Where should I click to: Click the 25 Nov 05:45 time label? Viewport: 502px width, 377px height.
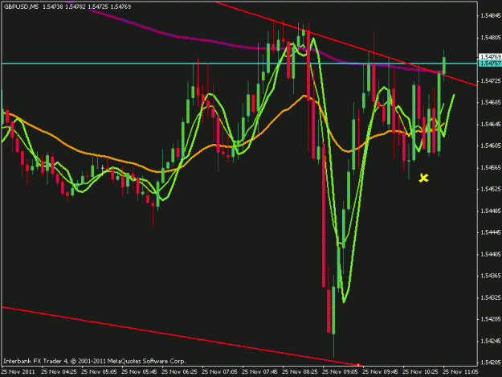[x=140, y=372]
